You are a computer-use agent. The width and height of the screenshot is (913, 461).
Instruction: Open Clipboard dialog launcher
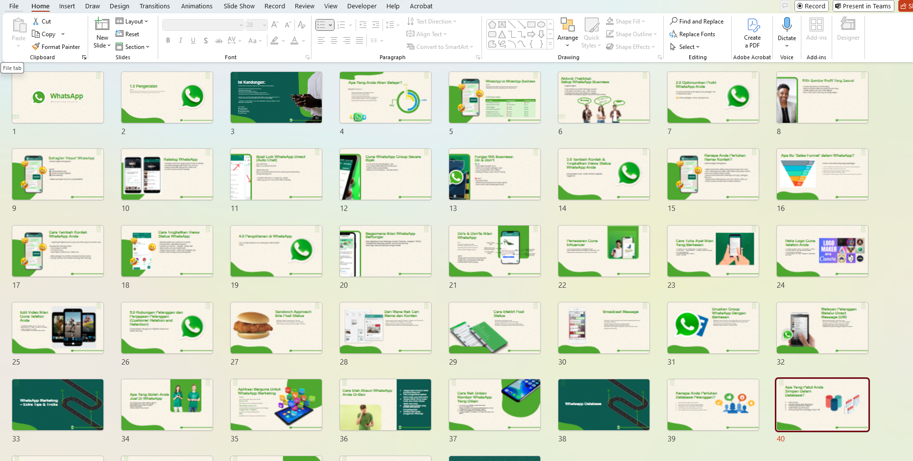(x=84, y=57)
